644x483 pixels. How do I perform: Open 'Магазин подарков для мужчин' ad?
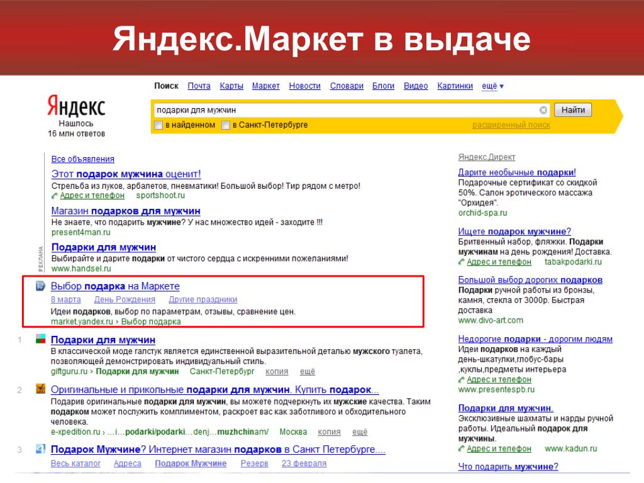[x=126, y=211]
